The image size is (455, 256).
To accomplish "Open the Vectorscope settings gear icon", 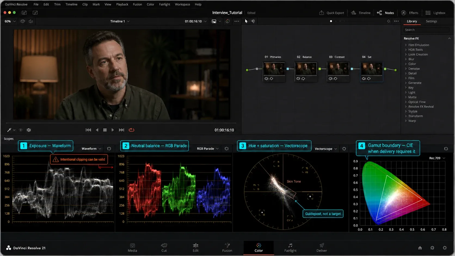I will (x=344, y=149).
